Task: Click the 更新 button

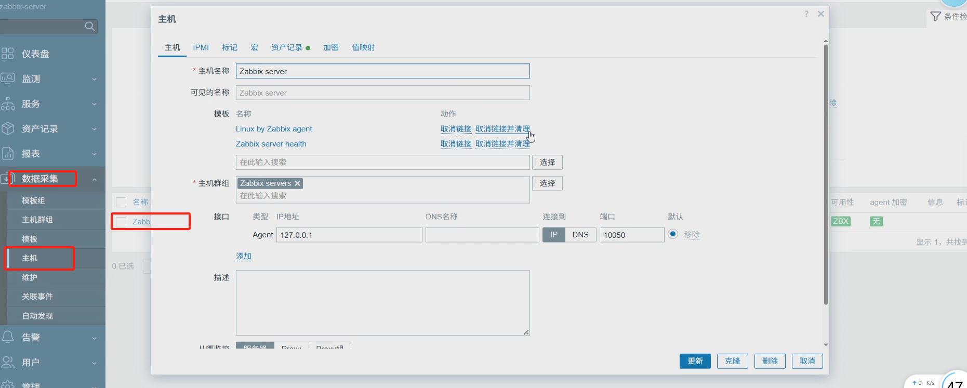Action: tap(695, 361)
